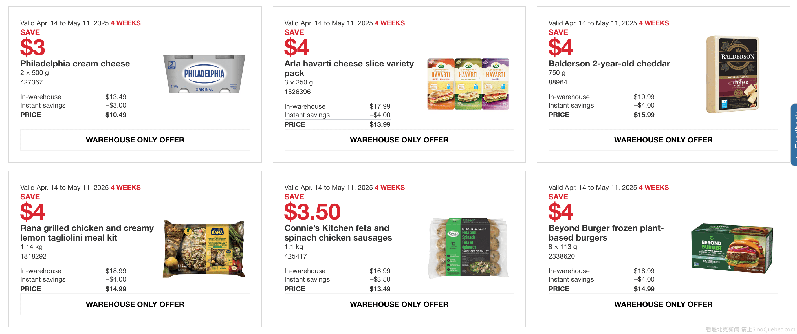Click the $3.50 savings amount on the sausages card
Viewport: 797px width, 334px height.
312,212
